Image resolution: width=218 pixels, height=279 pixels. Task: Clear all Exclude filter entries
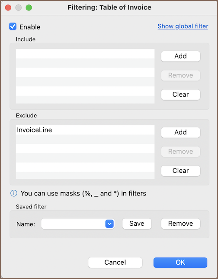point(180,171)
